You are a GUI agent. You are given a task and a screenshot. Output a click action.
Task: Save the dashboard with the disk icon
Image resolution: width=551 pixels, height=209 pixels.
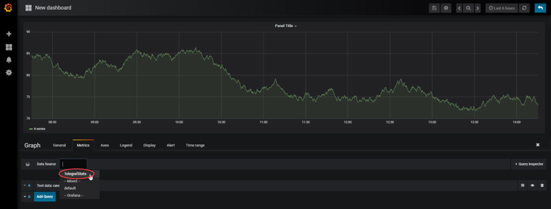(x=434, y=8)
